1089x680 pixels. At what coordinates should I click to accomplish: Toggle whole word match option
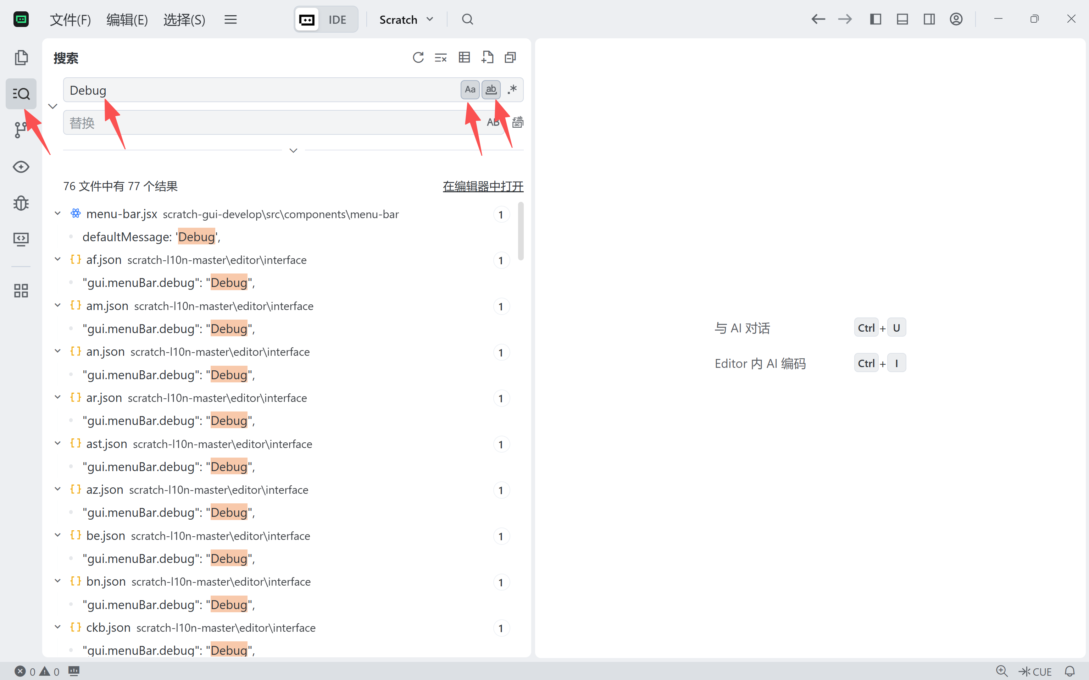tap(491, 89)
